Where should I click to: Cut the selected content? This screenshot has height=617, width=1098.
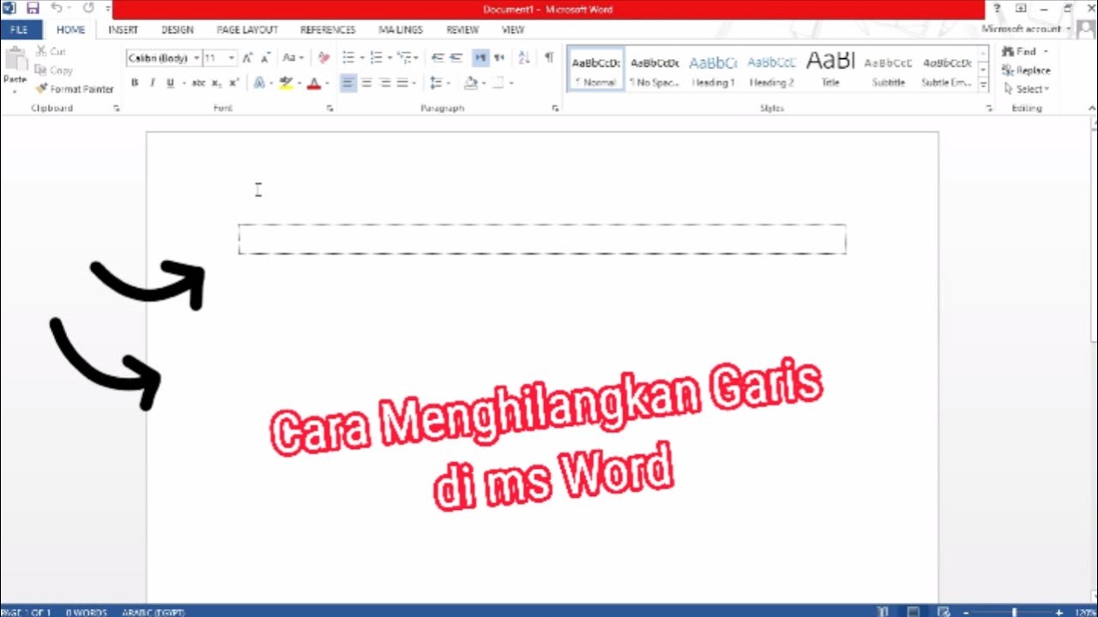(51, 52)
